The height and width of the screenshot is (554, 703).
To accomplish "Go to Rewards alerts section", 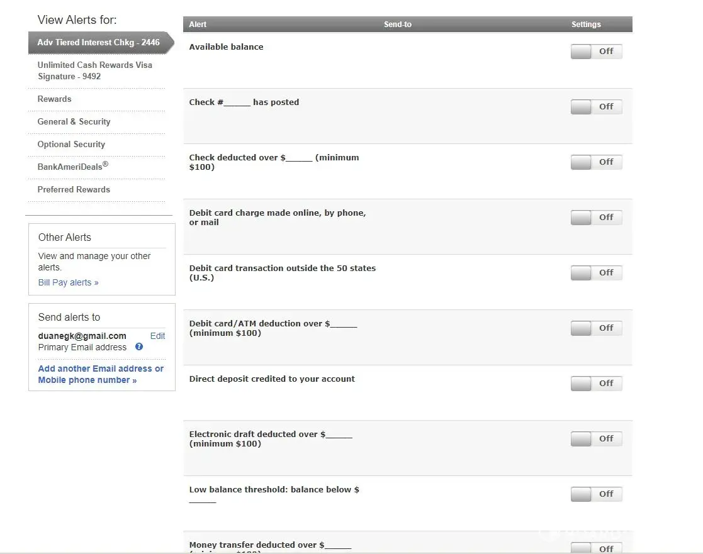I will coord(55,99).
